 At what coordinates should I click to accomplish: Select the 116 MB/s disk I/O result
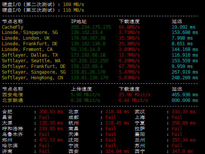(74, 10)
